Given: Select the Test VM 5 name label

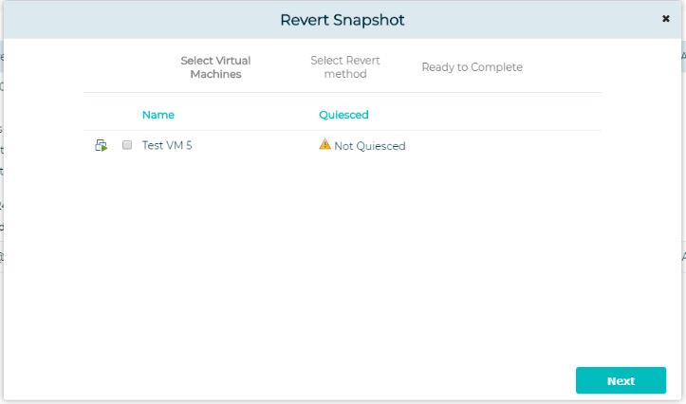Looking at the screenshot, I should [x=167, y=146].
